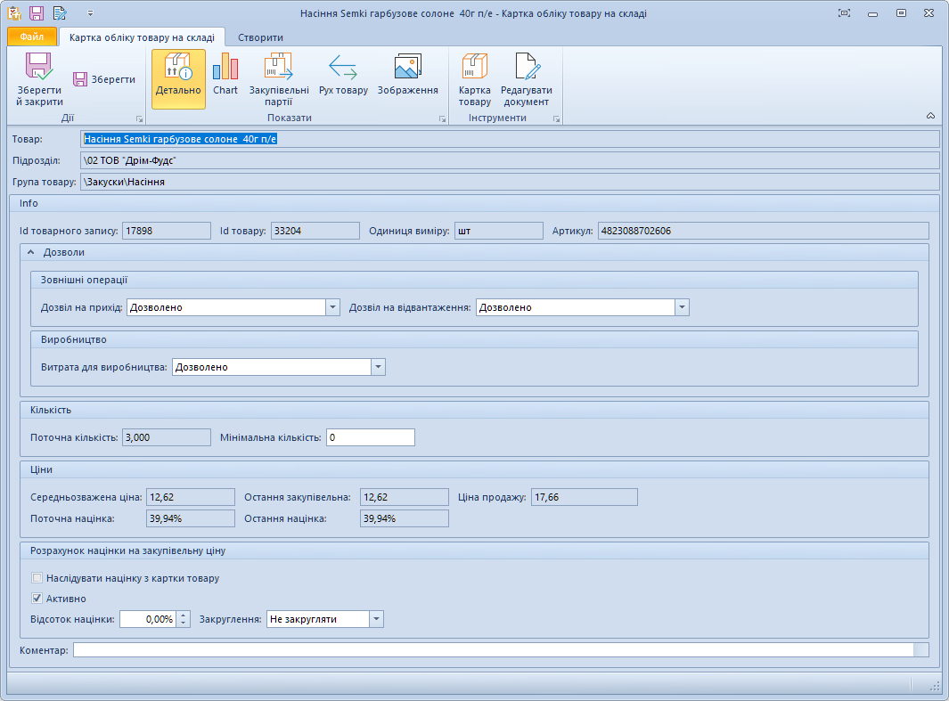Switch to the 'Створити' ribbon tab
The image size is (949, 701).
pyautogui.click(x=260, y=37)
